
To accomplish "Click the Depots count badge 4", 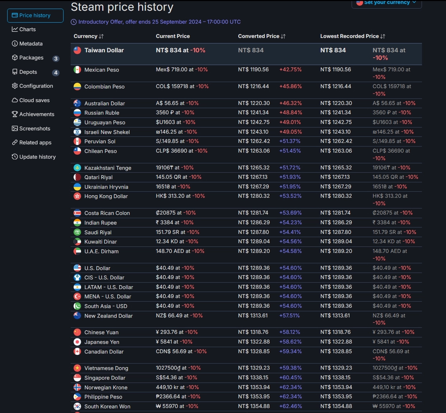I will coord(56,73).
